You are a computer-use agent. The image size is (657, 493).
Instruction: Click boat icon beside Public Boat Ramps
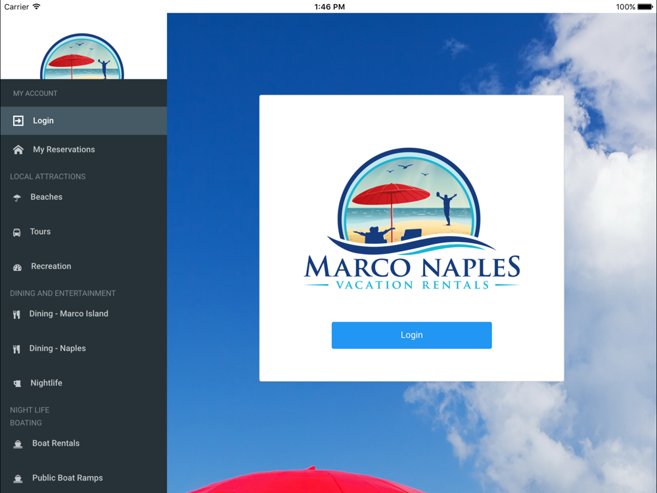tap(18, 479)
